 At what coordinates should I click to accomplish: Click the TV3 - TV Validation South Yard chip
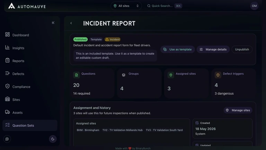pyautogui.click(x=164, y=130)
